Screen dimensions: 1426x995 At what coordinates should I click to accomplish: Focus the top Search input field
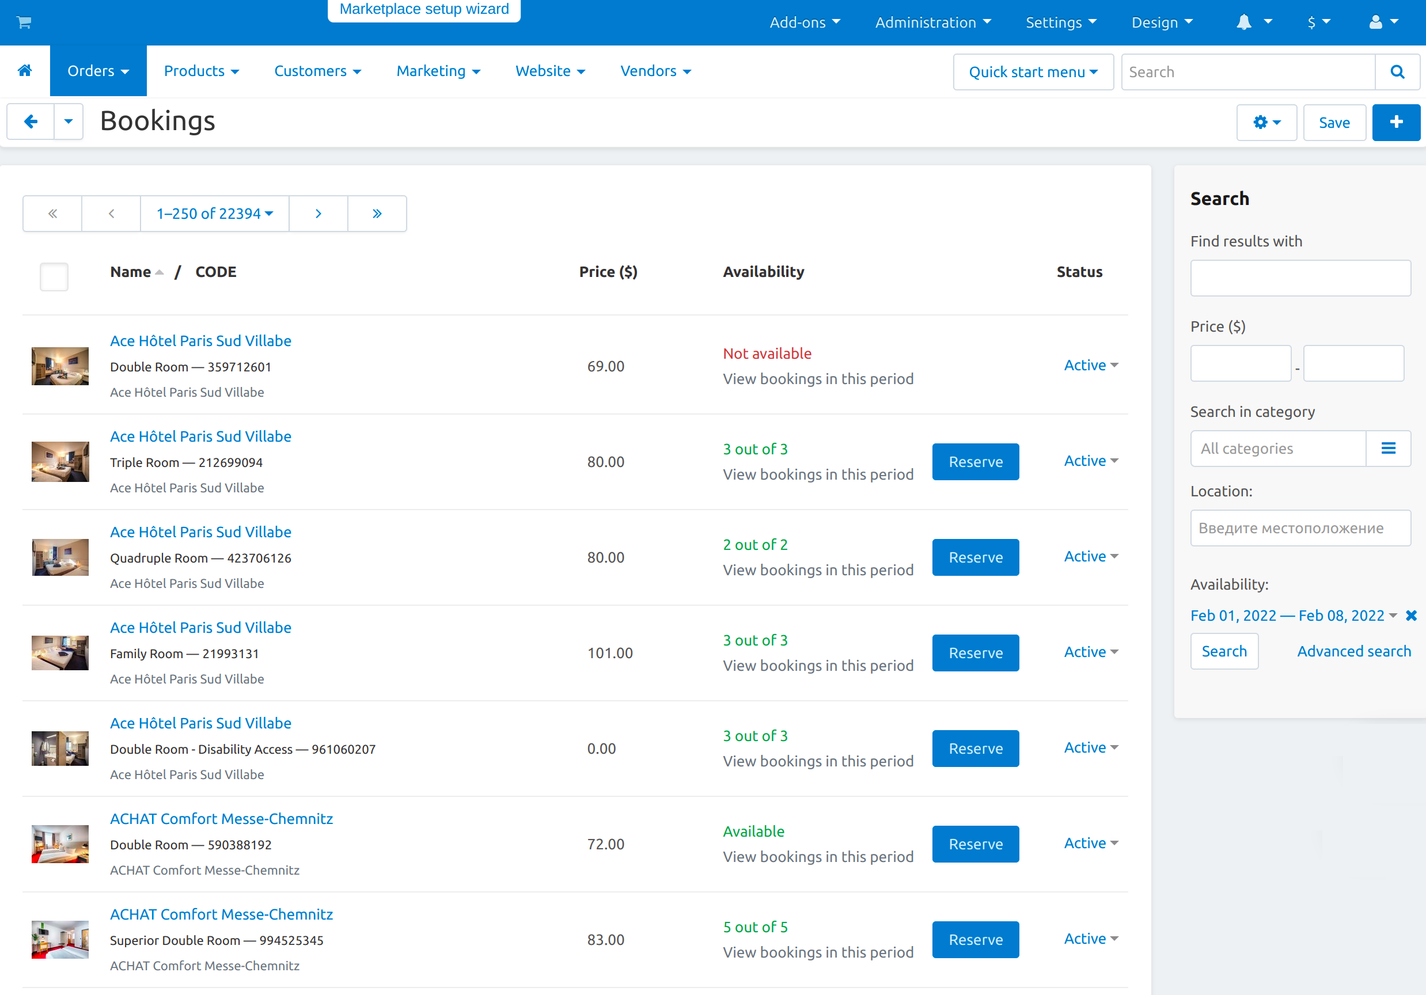coord(1249,72)
